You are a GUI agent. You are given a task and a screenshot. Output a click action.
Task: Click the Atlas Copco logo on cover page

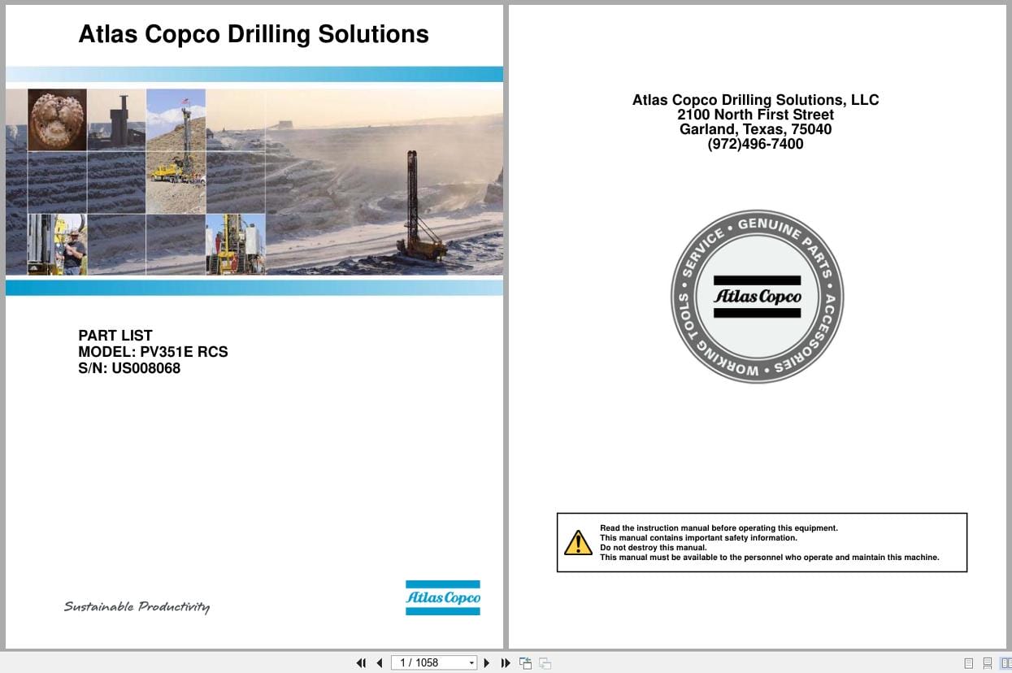pyautogui.click(x=443, y=597)
